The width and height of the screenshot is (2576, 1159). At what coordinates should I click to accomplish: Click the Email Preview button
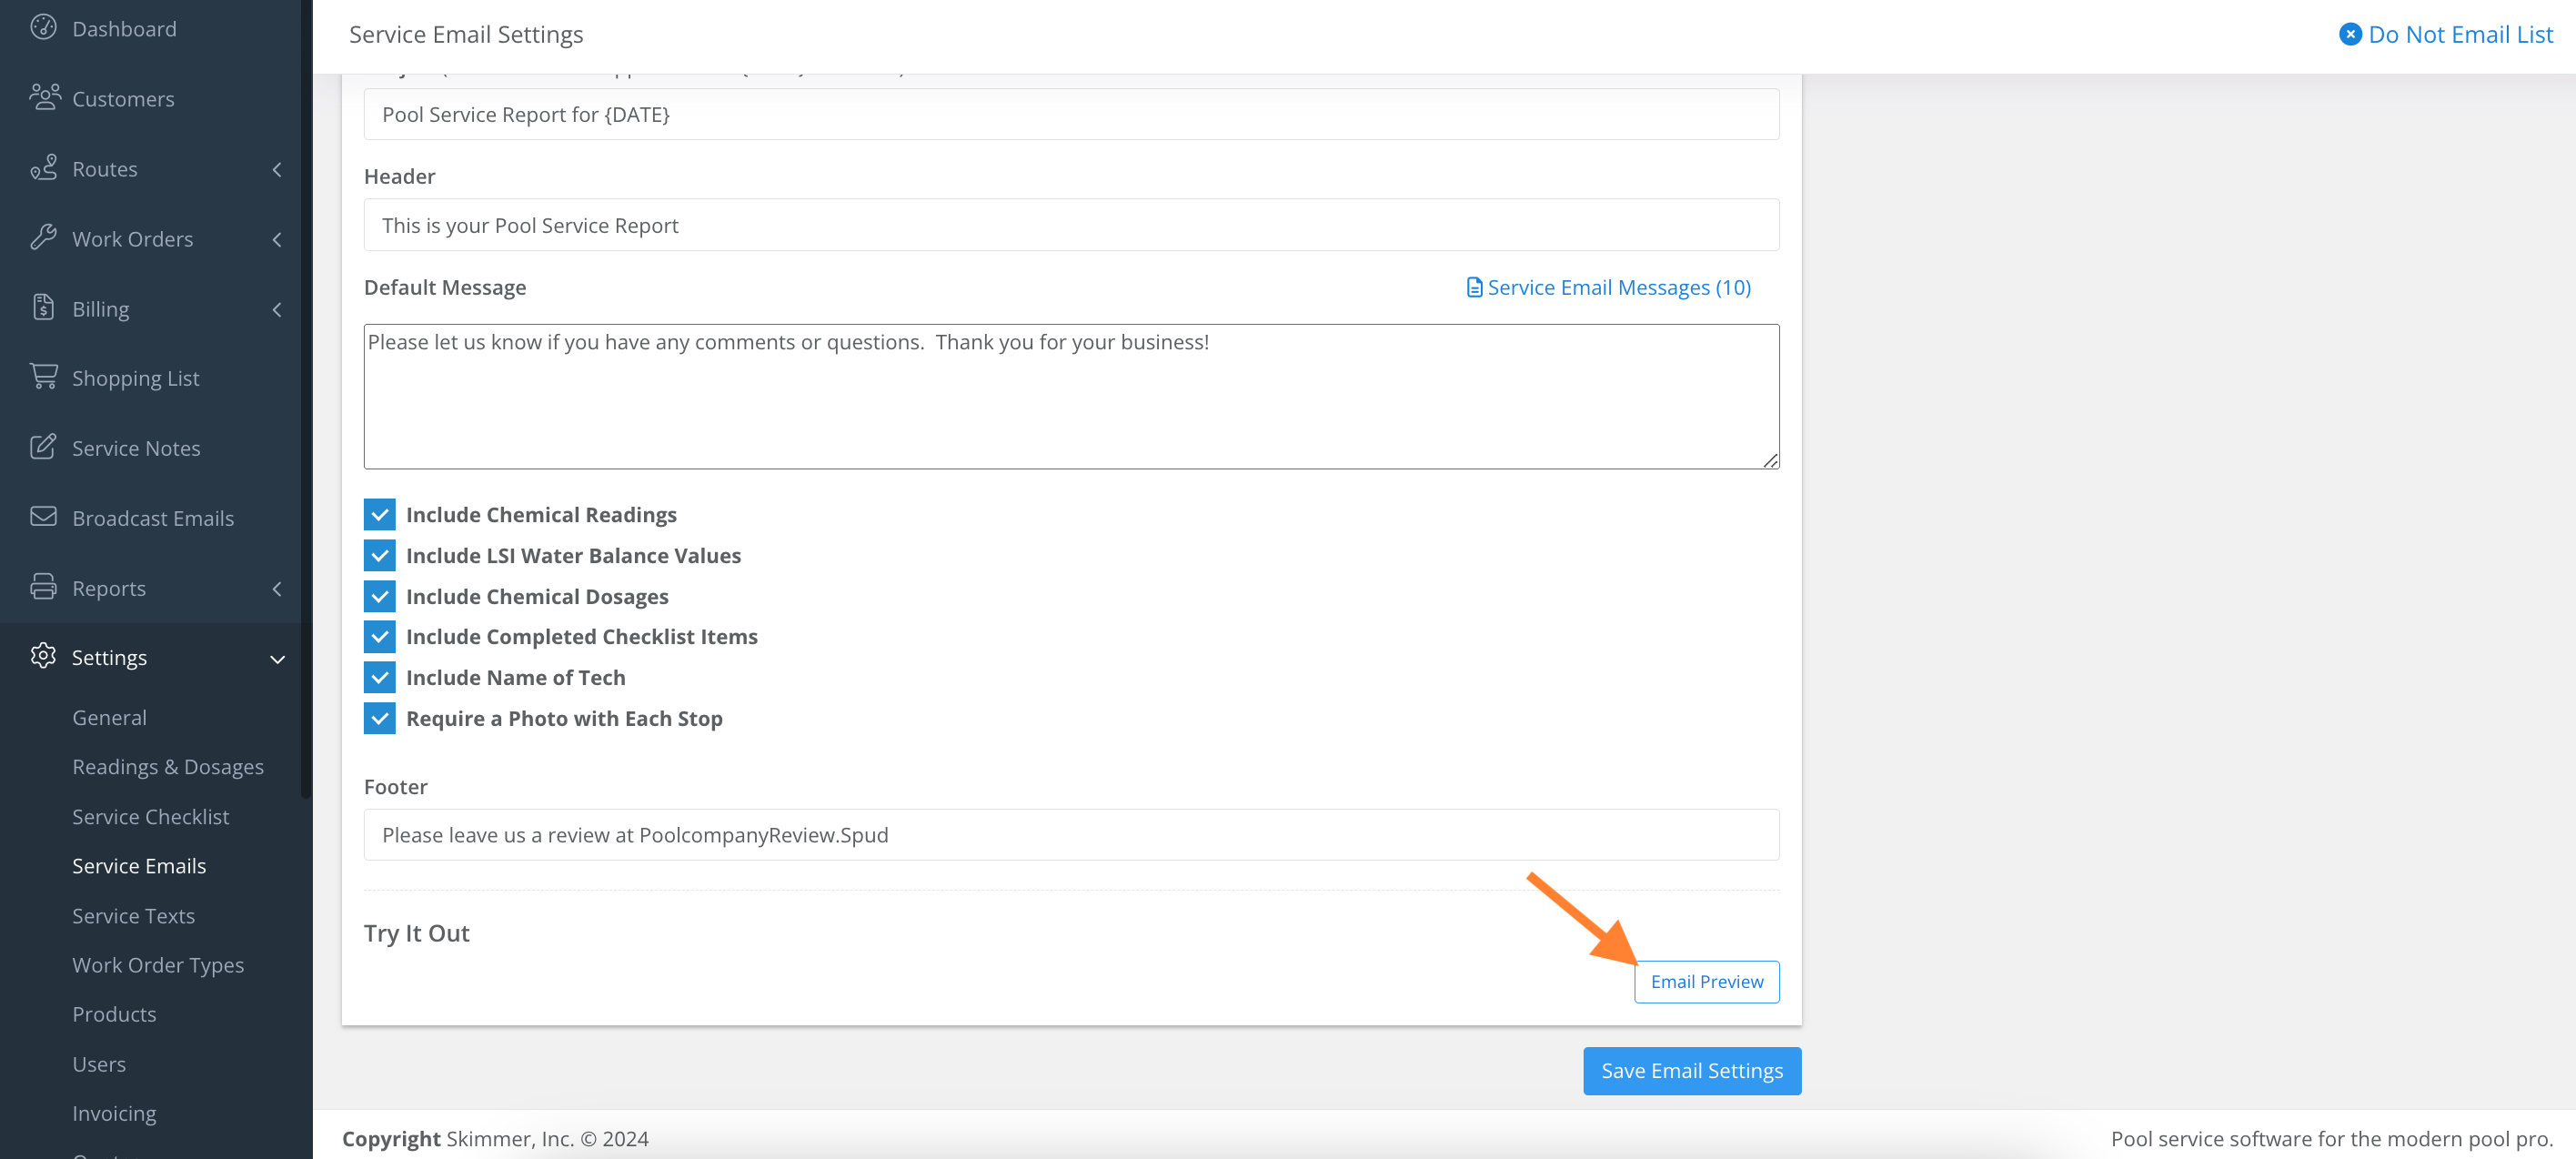click(x=1706, y=982)
